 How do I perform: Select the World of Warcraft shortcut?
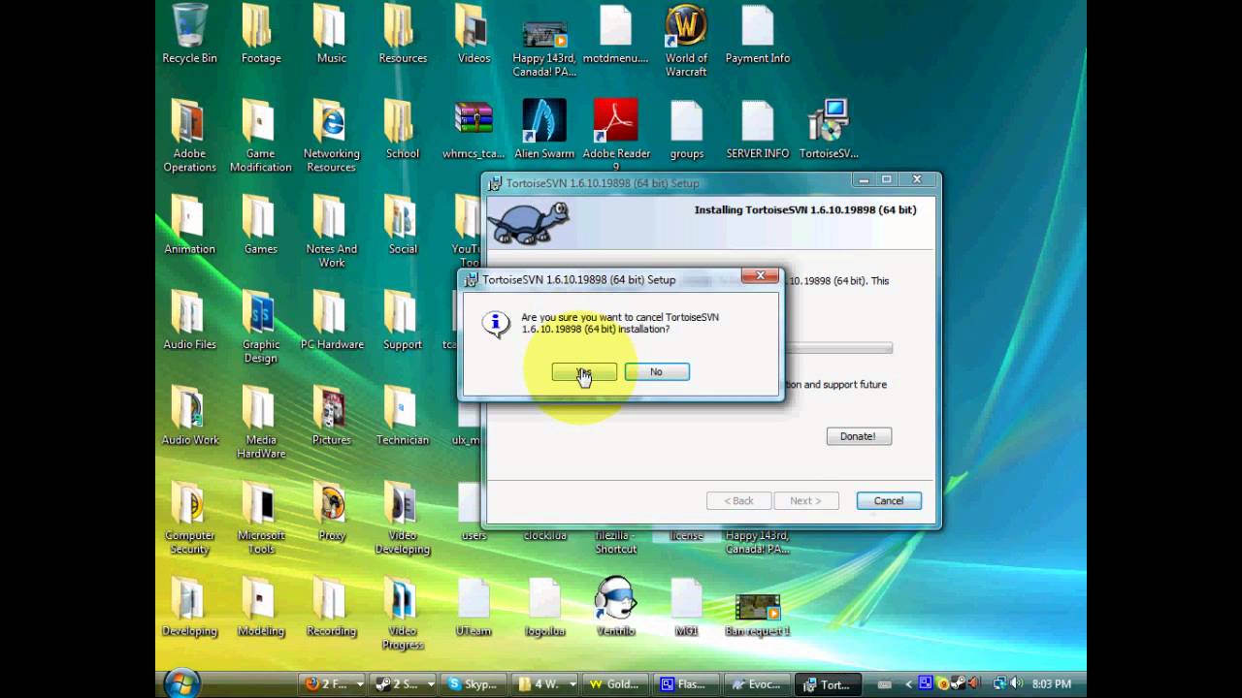coord(686,41)
